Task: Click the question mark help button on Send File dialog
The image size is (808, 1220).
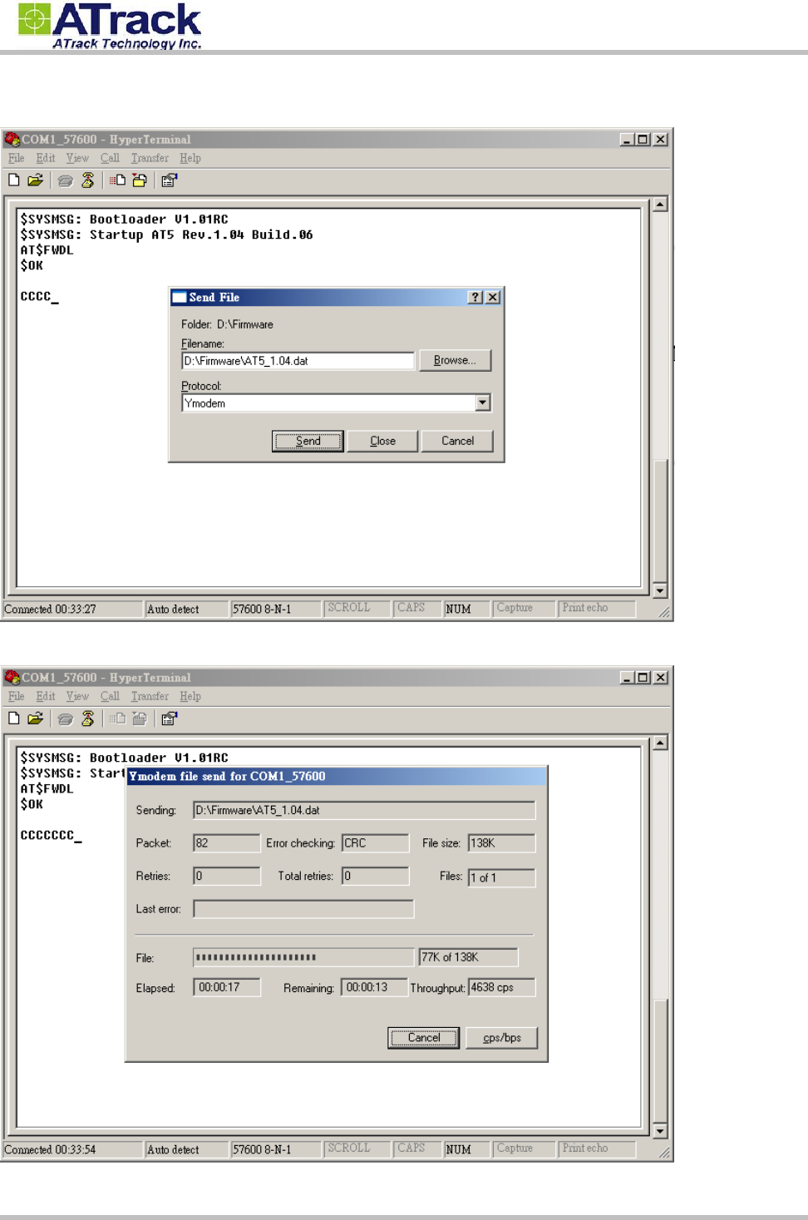Action: tap(475, 297)
